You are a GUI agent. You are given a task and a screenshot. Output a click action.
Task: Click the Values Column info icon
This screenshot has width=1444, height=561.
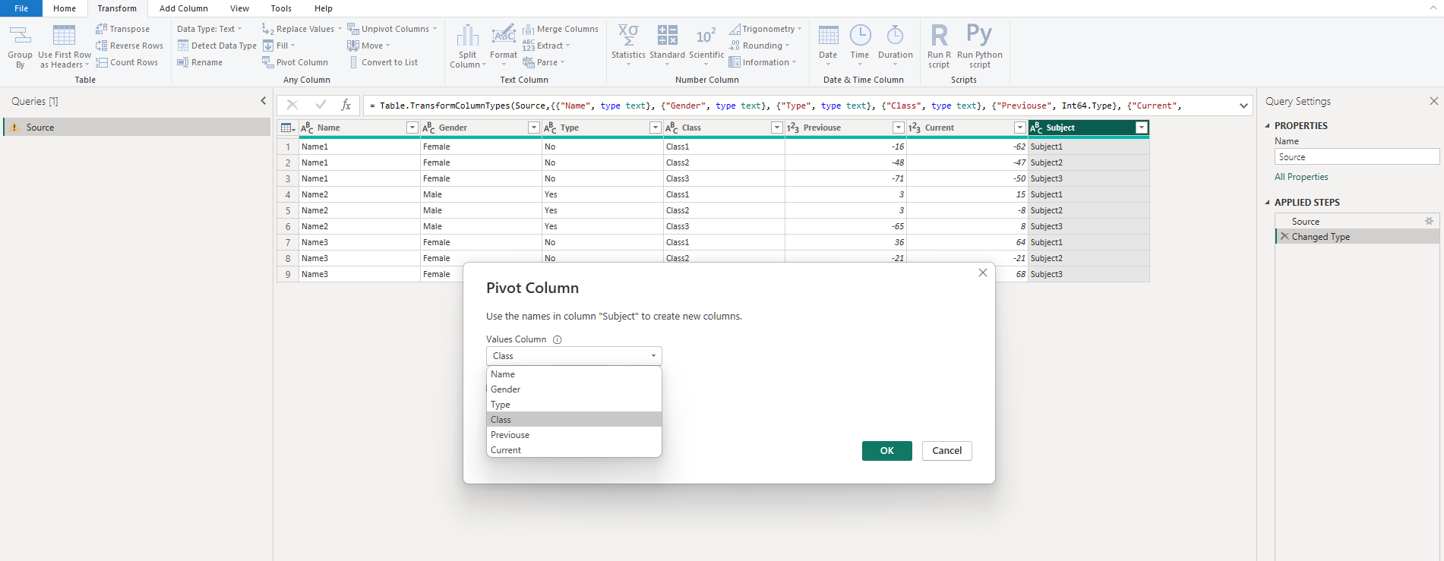tap(557, 339)
